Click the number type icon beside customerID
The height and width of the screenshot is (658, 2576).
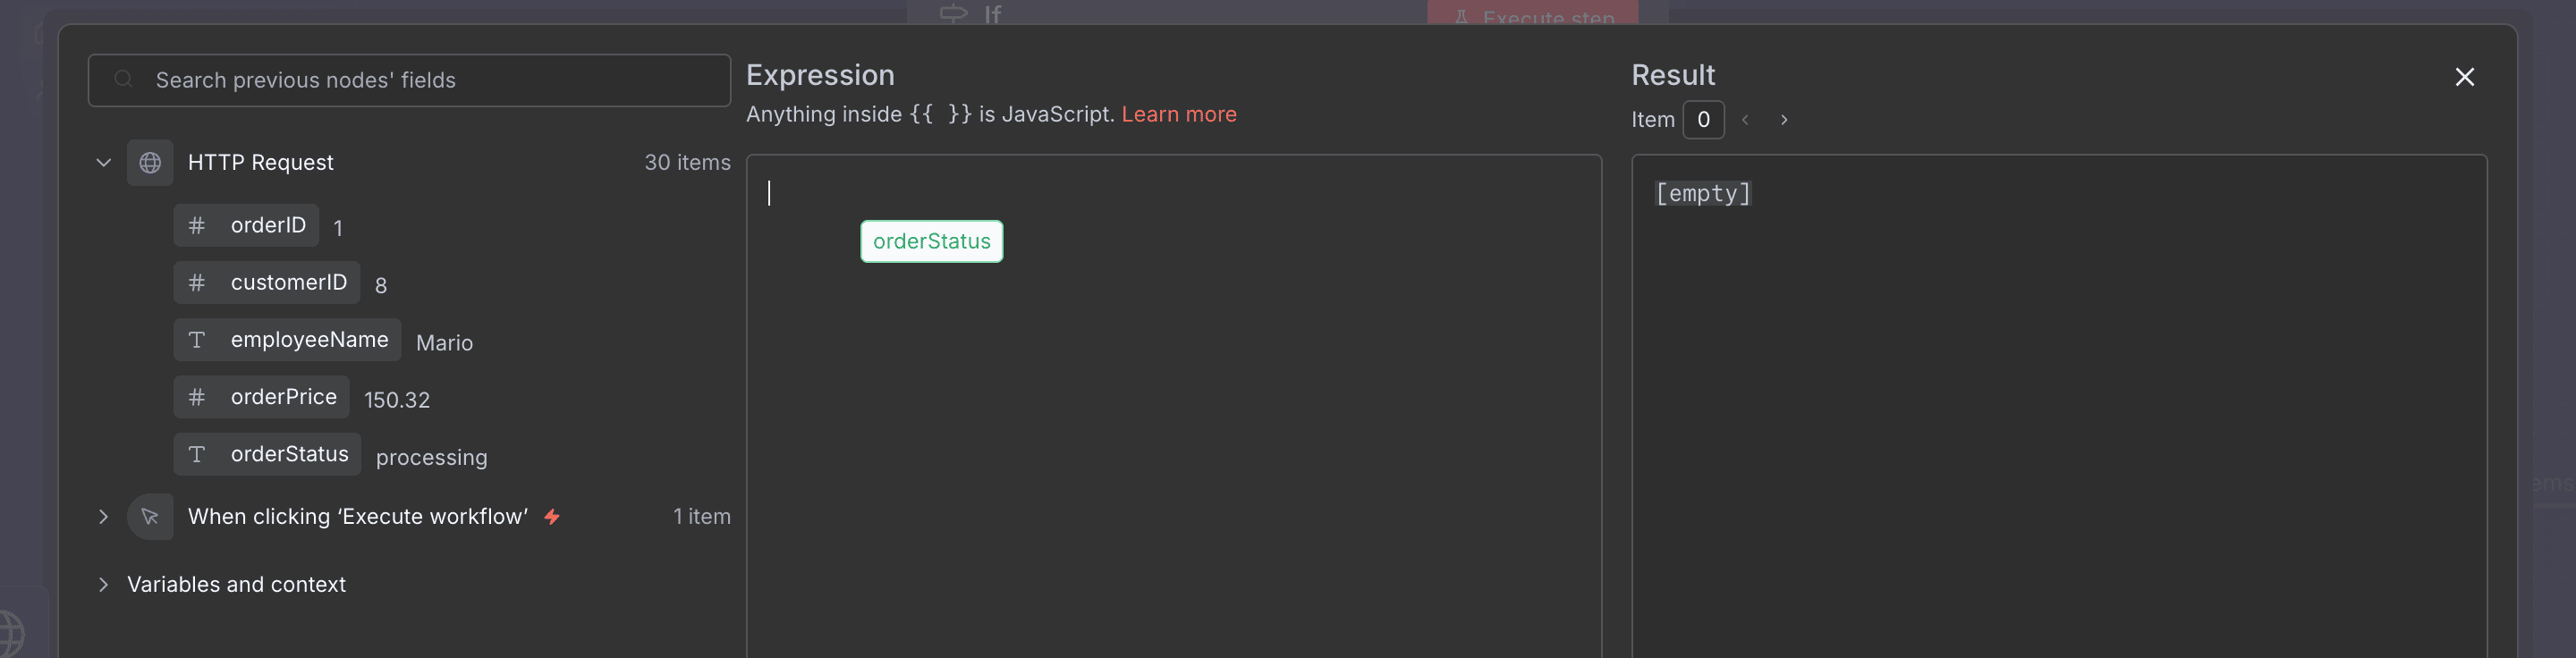(x=197, y=282)
